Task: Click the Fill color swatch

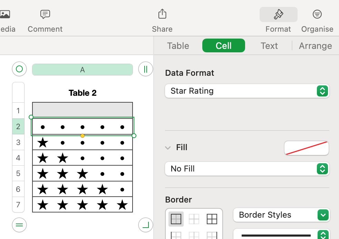Action: pos(306,148)
